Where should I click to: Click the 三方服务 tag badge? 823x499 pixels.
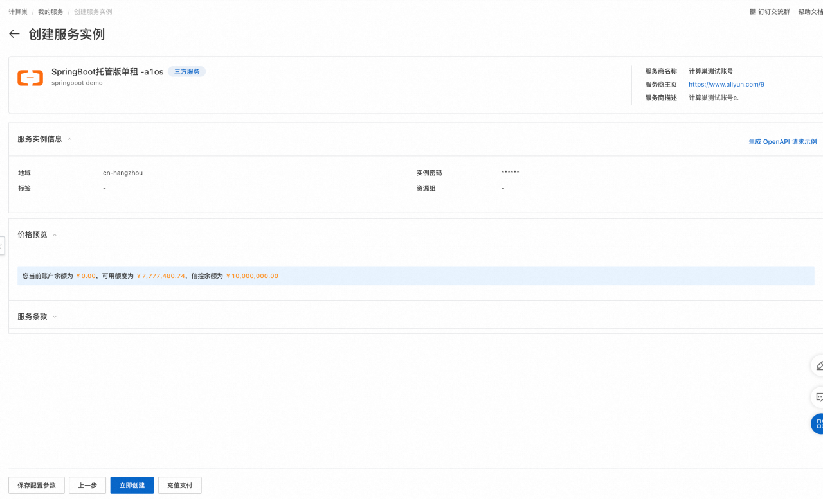(x=186, y=72)
